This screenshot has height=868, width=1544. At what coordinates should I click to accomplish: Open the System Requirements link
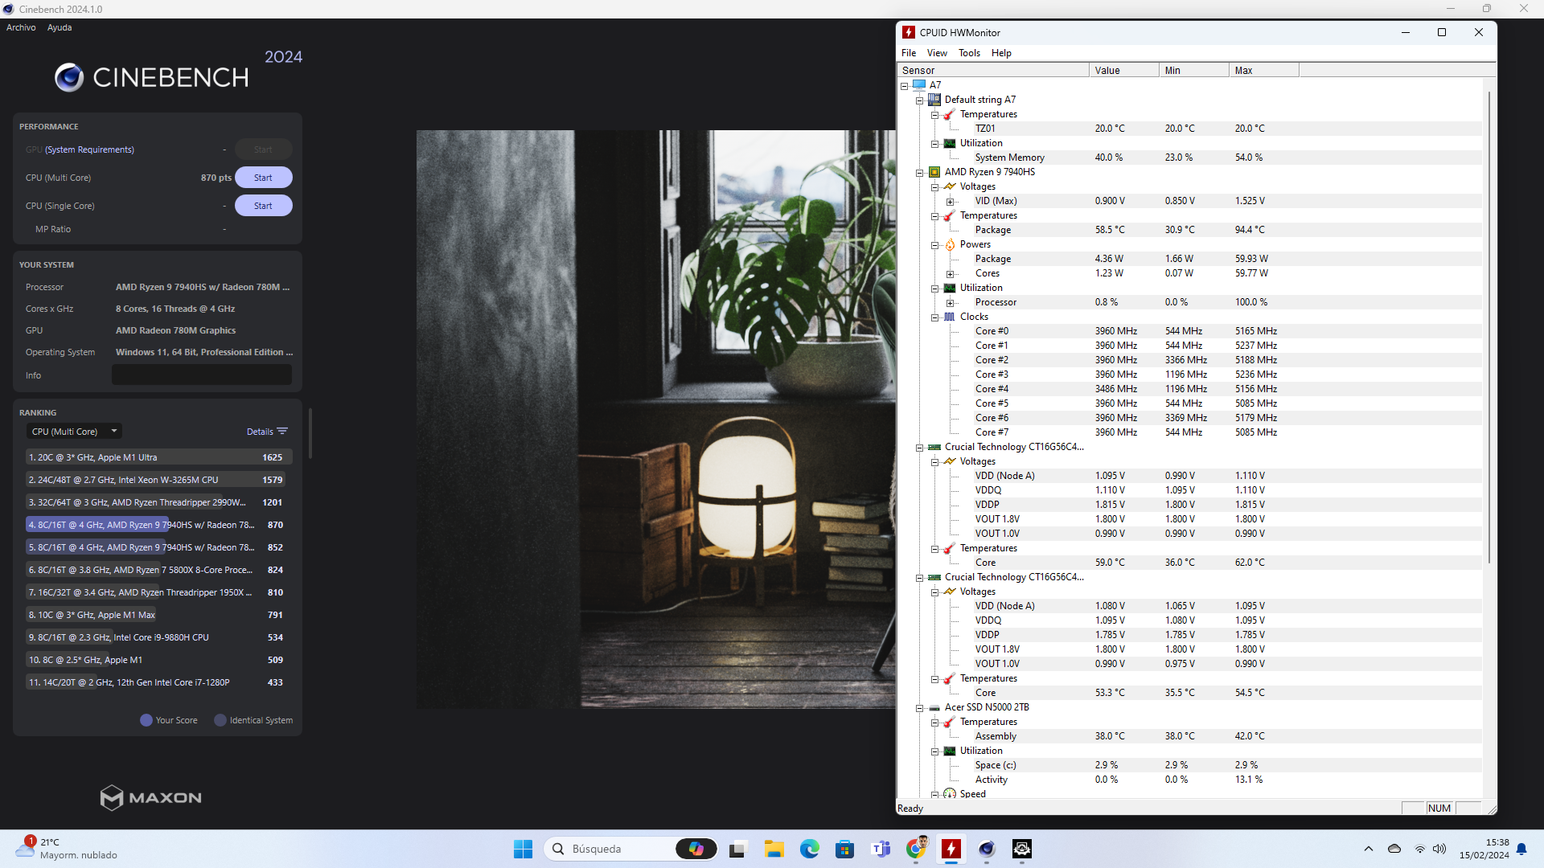(x=89, y=149)
